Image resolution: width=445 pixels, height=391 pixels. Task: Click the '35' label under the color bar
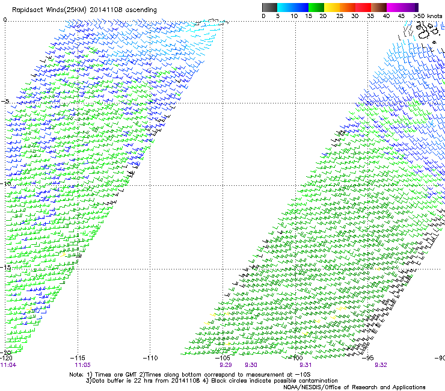(370, 16)
